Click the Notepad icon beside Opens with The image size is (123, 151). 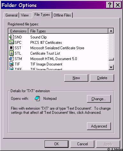click(x=37, y=99)
